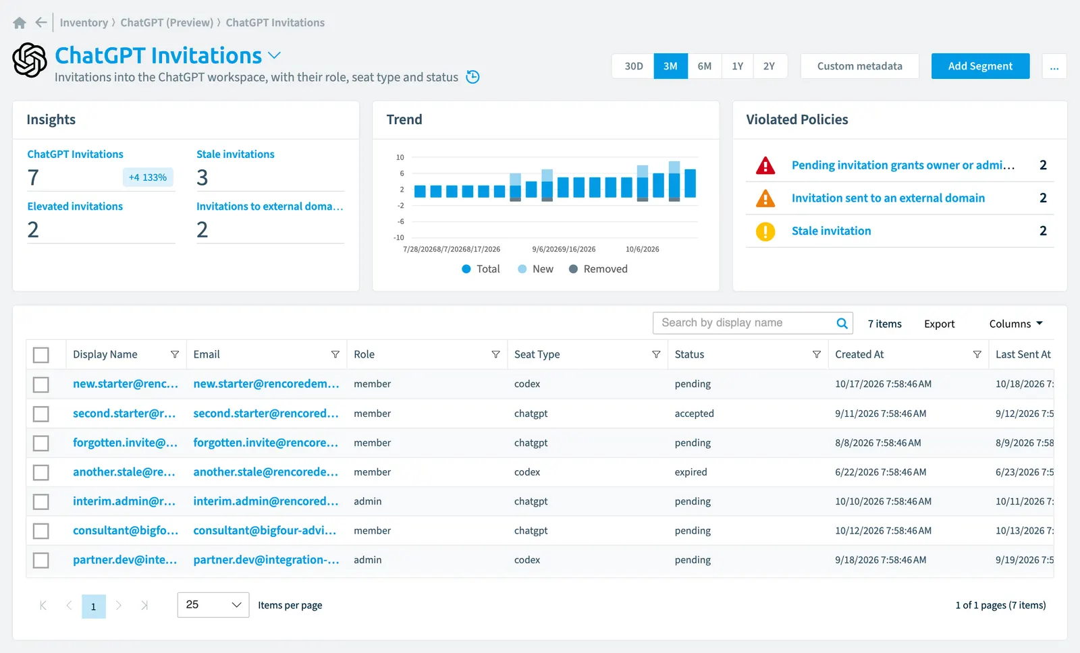The width and height of the screenshot is (1080, 653).
Task: Select the 6M time range tab
Action: point(705,66)
